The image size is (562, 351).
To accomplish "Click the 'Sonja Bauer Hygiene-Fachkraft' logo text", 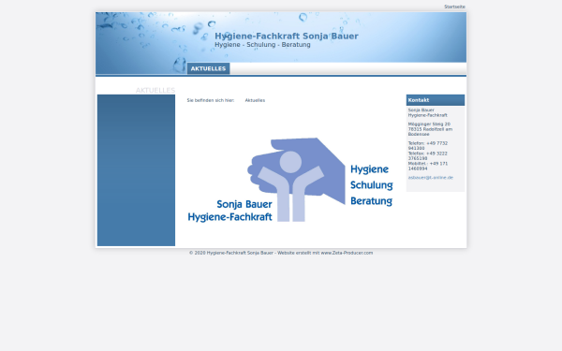I will (x=229, y=211).
